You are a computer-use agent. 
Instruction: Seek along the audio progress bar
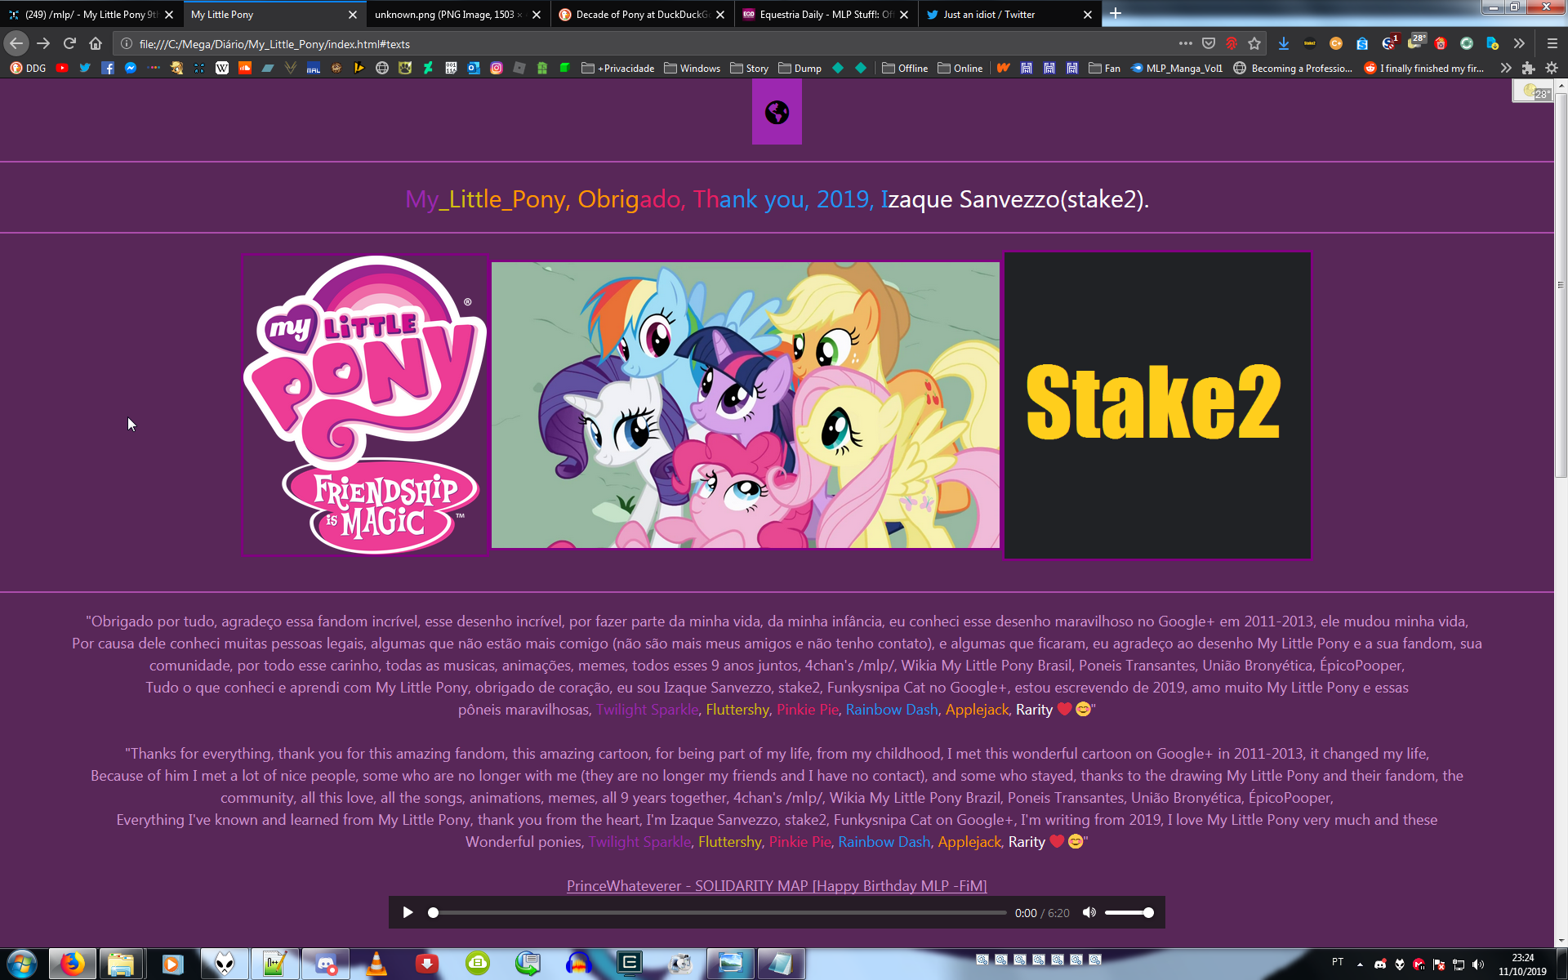pos(719,912)
